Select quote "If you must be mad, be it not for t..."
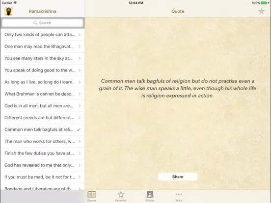 pyautogui.click(x=43, y=177)
